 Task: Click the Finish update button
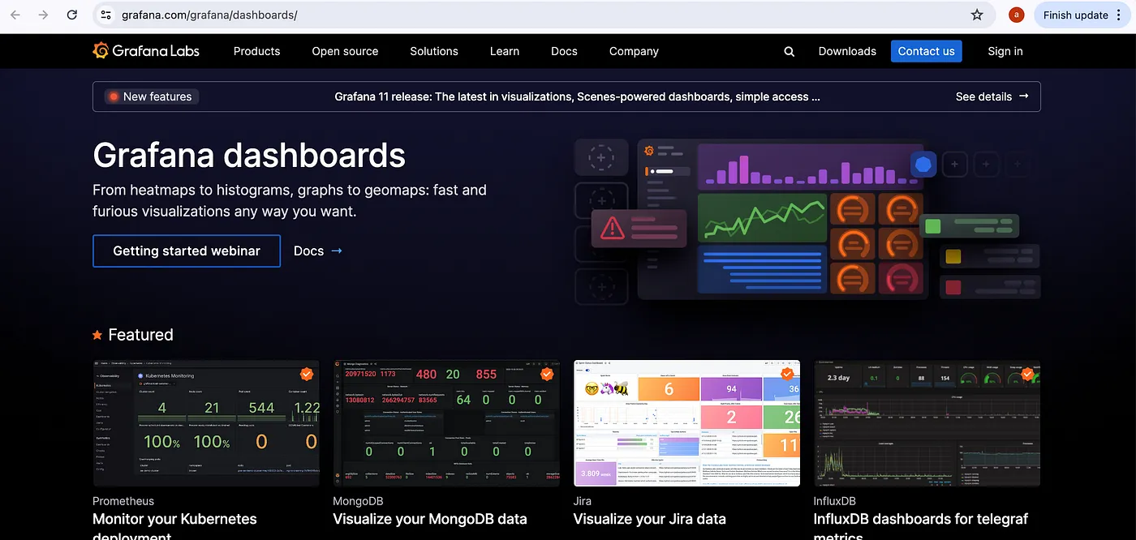coord(1082,15)
